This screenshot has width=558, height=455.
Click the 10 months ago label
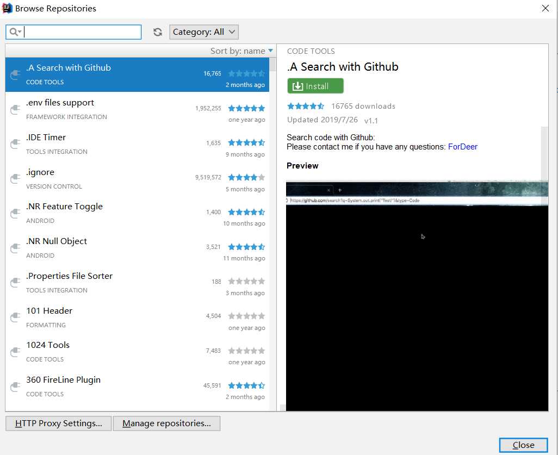(244, 223)
